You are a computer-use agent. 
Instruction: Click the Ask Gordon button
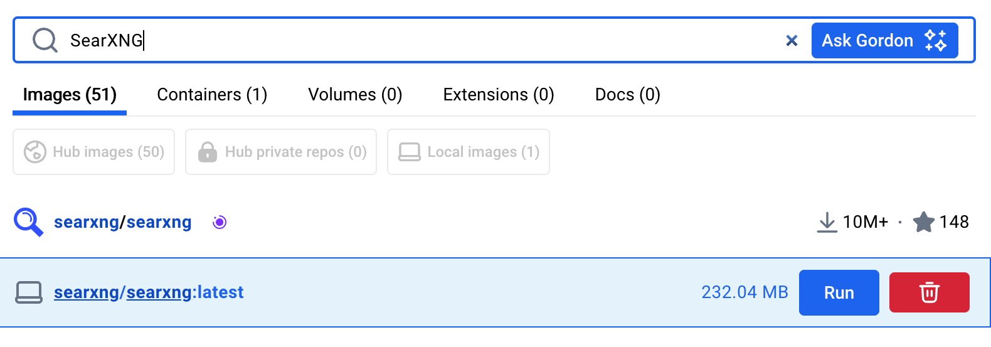tap(867, 41)
